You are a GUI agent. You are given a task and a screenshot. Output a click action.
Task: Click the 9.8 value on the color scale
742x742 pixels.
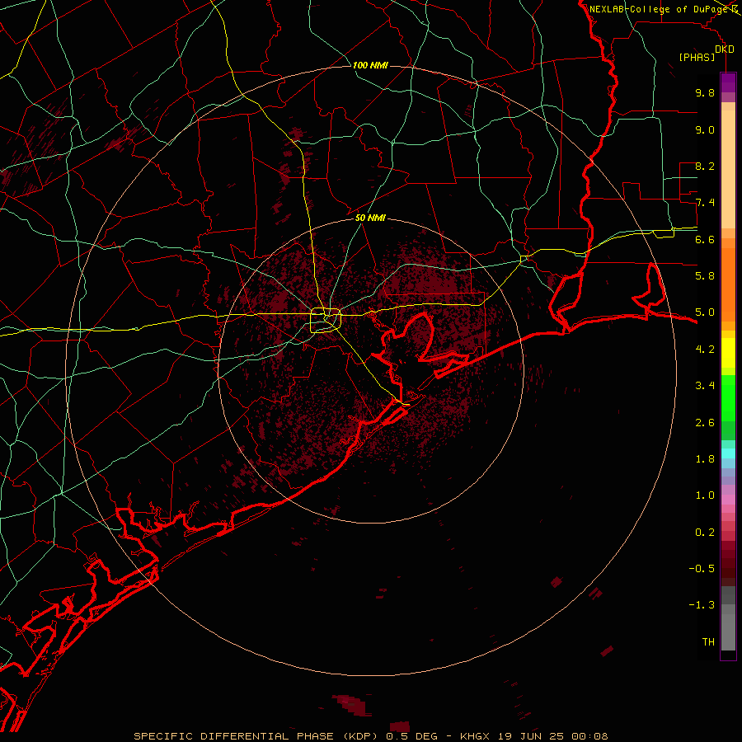coord(705,92)
